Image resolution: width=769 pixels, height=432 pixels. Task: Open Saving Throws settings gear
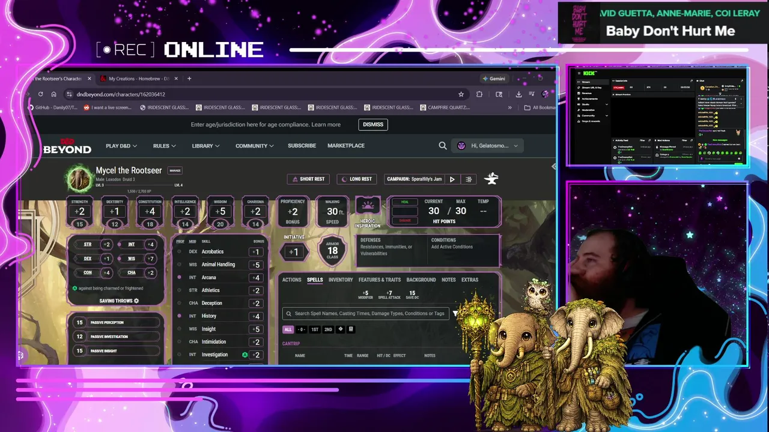pos(136,301)
